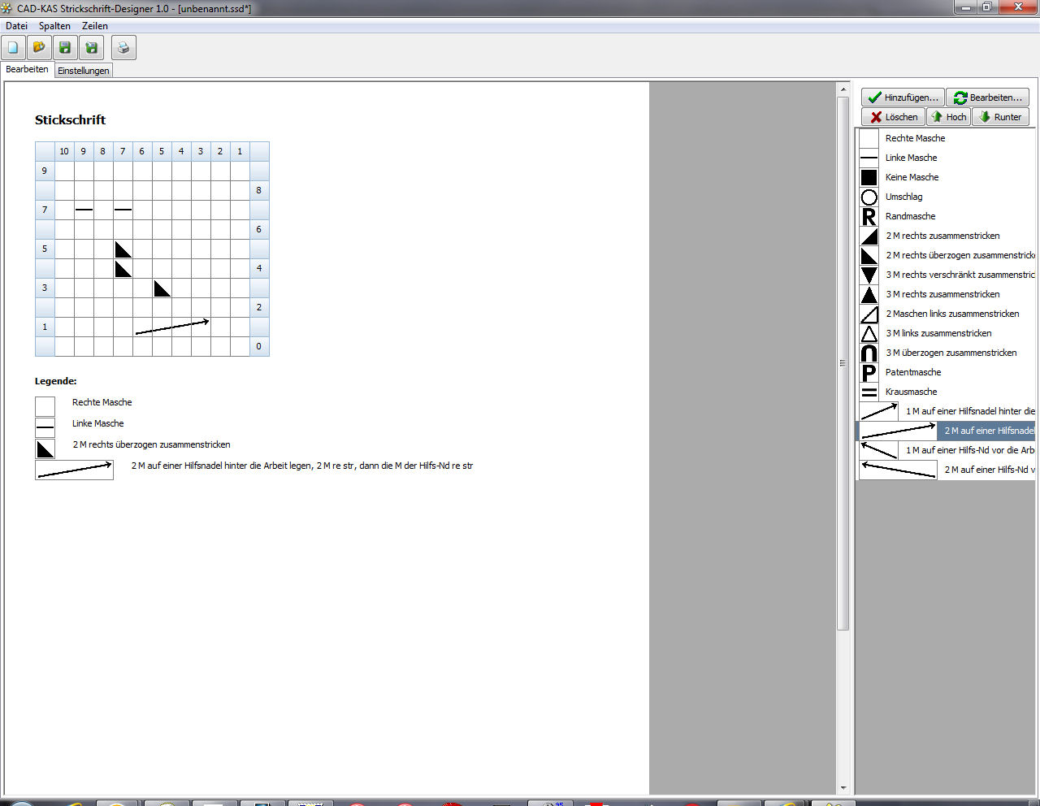The image size is (1040, 806).
Task: Click the grid cell at column 10, row 9
Action: [x=64, y=171]
